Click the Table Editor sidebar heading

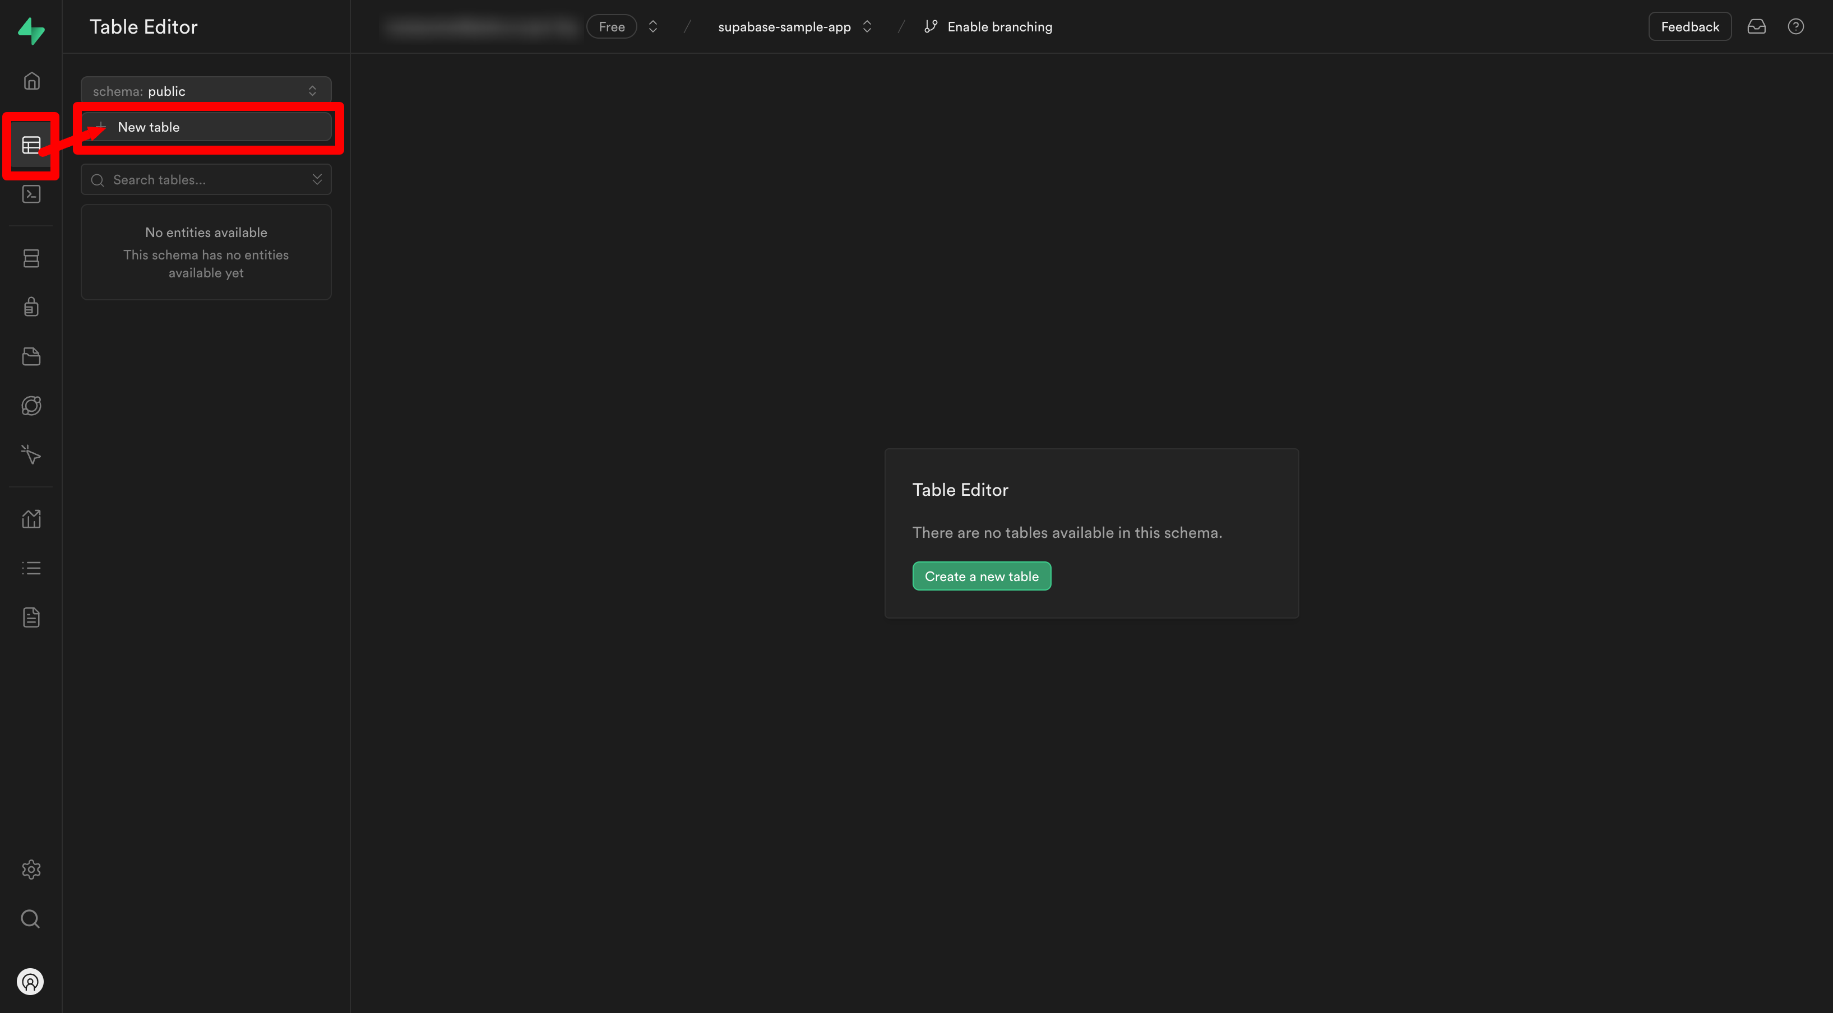[x=144, y=27]
